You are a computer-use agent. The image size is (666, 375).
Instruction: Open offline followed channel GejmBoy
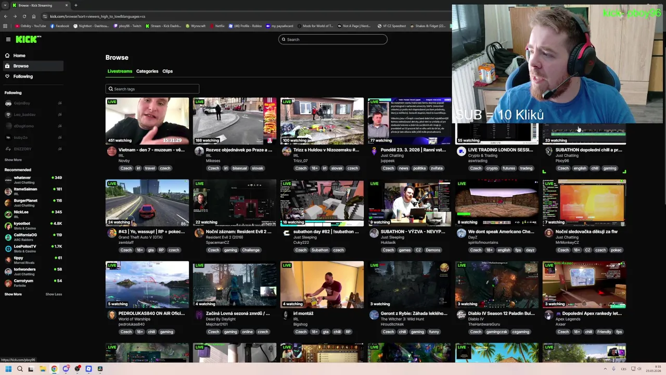point(33,103)
